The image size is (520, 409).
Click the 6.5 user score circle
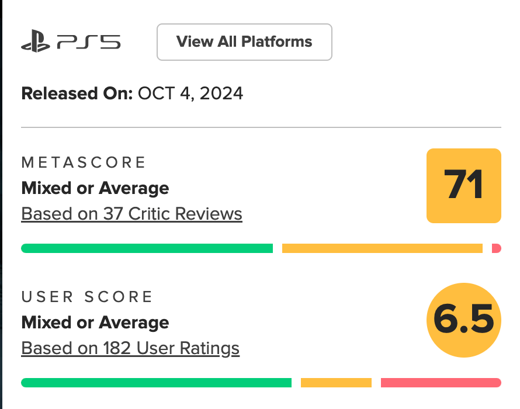[x=464, y=320]
